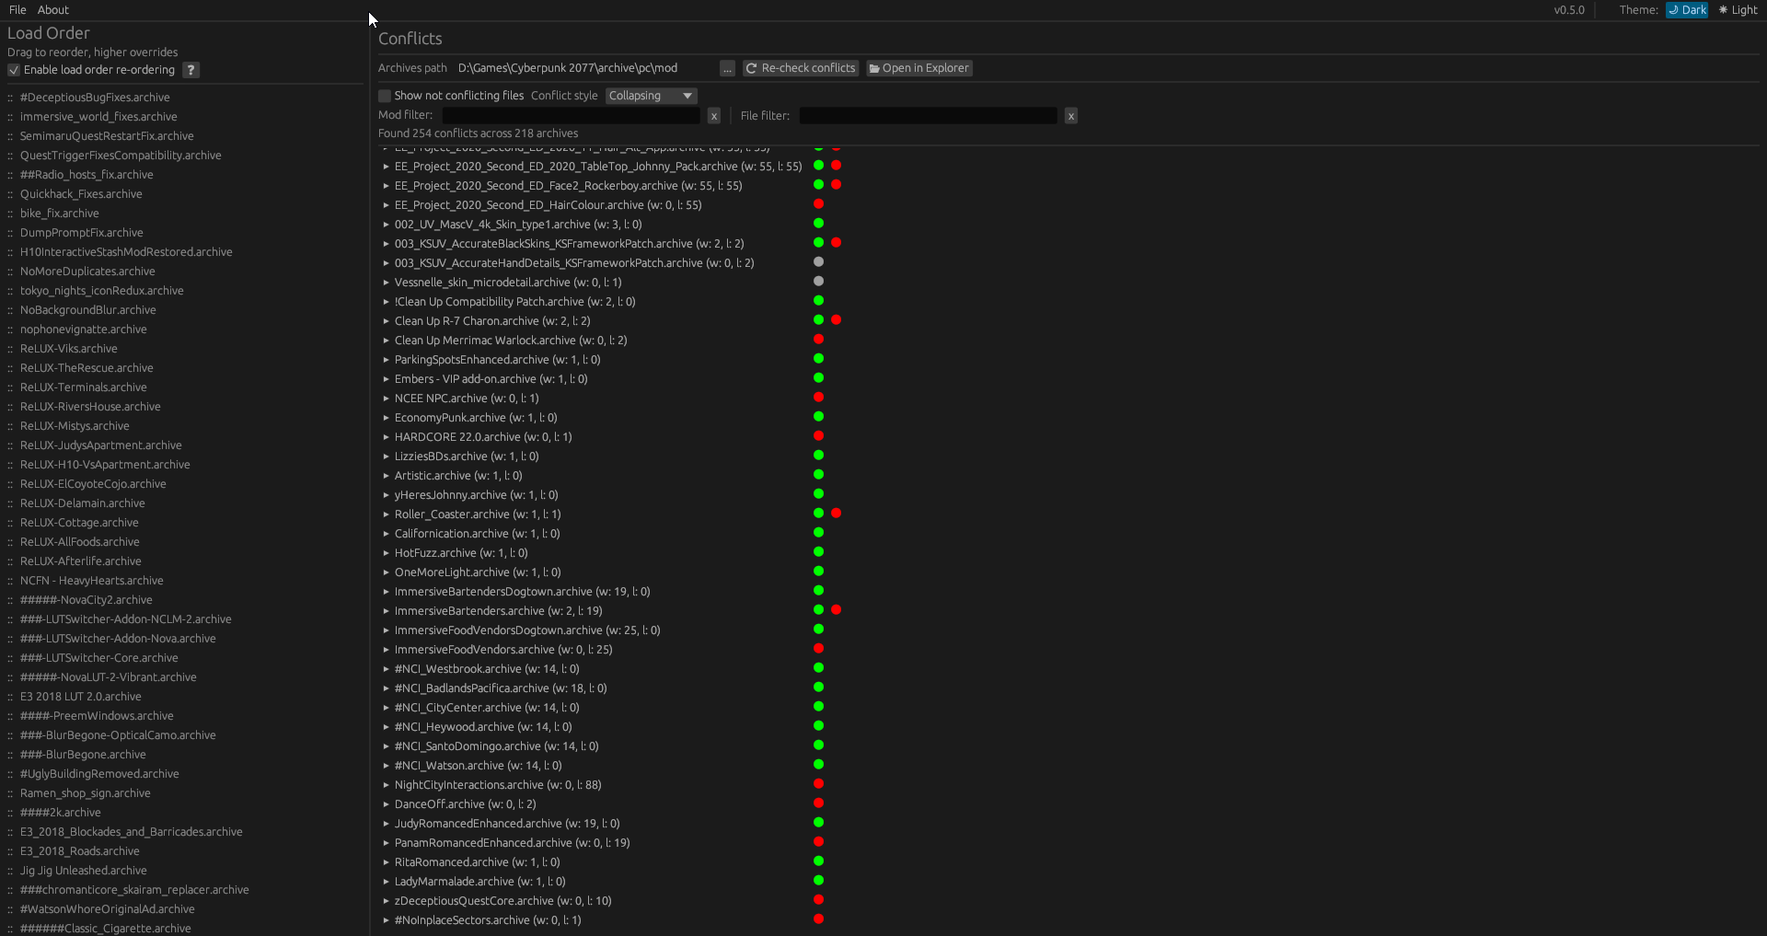Select ReLUX-JudysApartment.archive in load order
Viewport: 1767px width, 936px height.
pyautogui.click(x=101, y=445)
